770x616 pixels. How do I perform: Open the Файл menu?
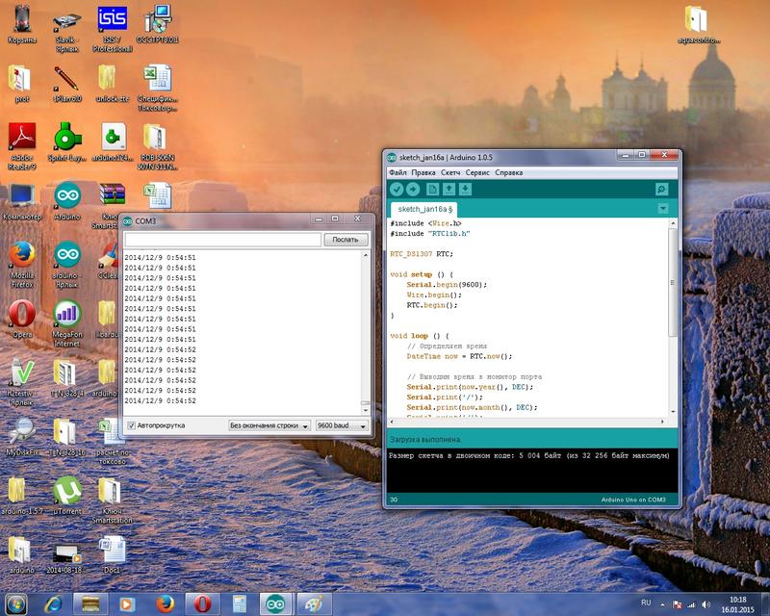(398, 172)
